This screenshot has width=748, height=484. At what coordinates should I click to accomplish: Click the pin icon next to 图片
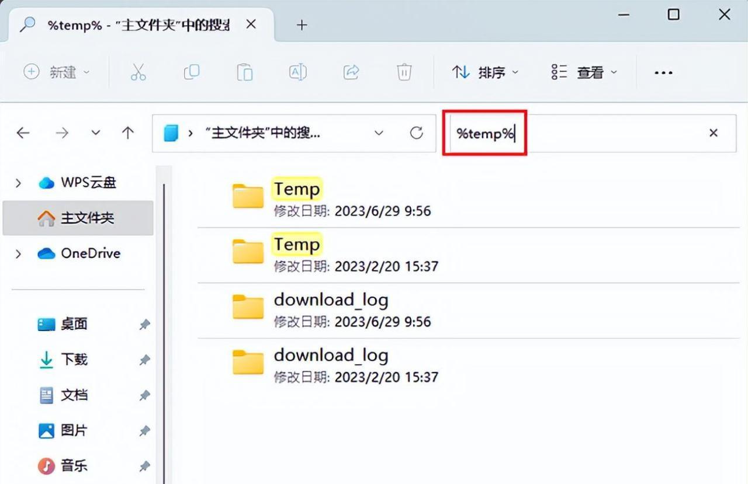point(144,431)
